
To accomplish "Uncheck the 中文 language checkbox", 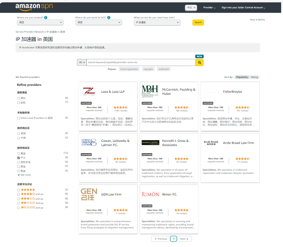I will [x=19, y=158].
